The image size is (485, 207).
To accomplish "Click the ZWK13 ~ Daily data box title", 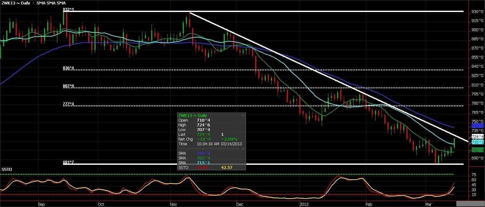I will (x=193, y=116).
